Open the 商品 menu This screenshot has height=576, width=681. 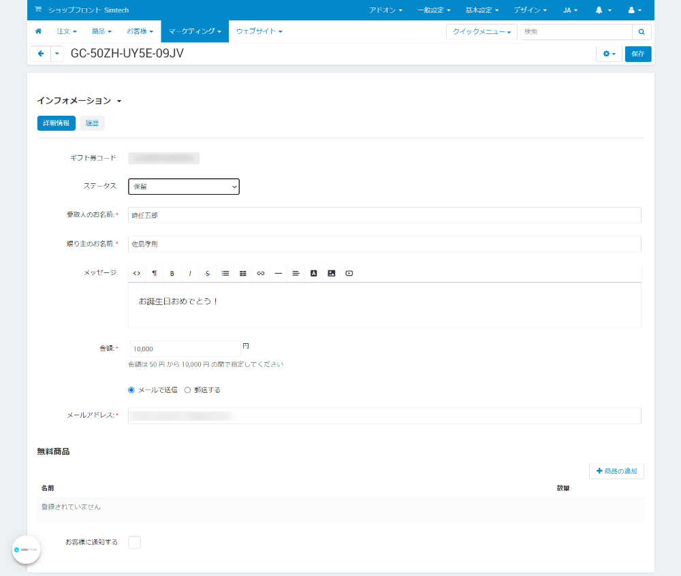[x=101, y=31]
